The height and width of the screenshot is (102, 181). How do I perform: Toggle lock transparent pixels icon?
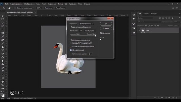(146, 25)
